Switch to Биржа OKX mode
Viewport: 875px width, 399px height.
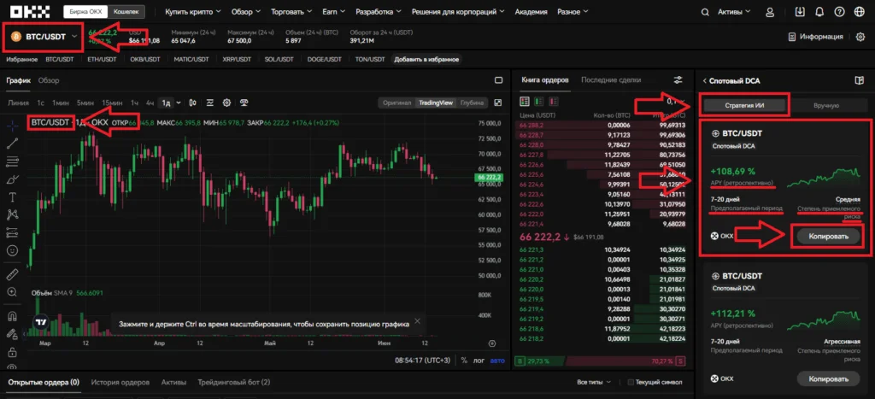(x=85, y=11)
